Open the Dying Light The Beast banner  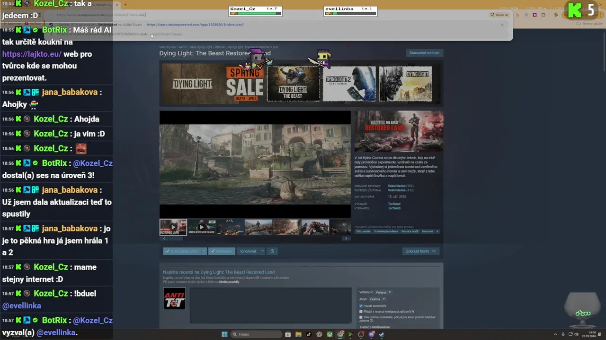[294, 84]
